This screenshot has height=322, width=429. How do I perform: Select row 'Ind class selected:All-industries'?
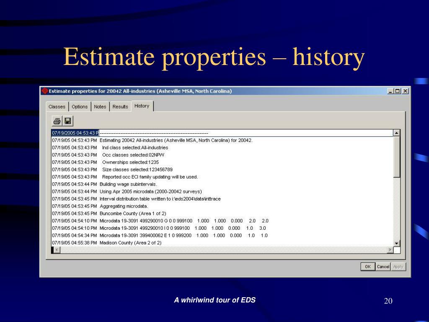click(222, 148)
